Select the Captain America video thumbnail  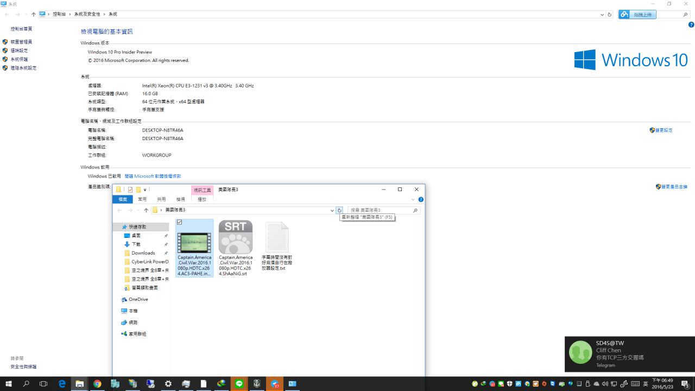pos(194,242)
